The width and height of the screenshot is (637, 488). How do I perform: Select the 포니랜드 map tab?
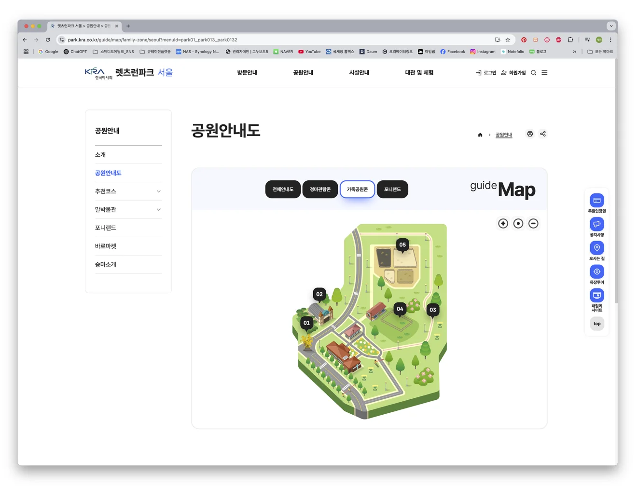pos(392,190)
